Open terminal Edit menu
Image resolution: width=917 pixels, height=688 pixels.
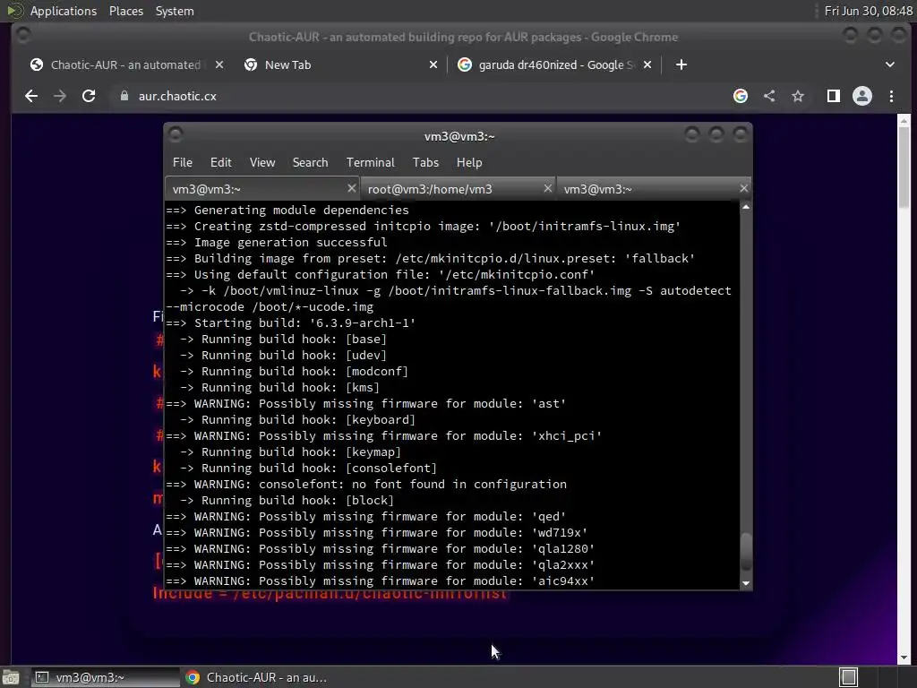pos(220,163)
